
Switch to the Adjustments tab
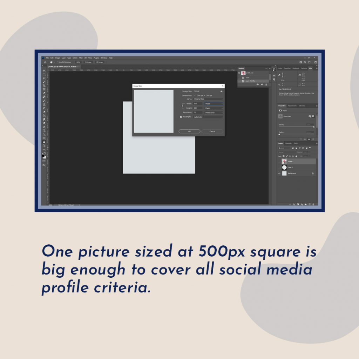click(292, 106)
